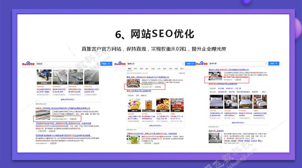Expand 更多 in hotel bedding filter row
This screenshot has height=168, width=302.
click(264, 92)
